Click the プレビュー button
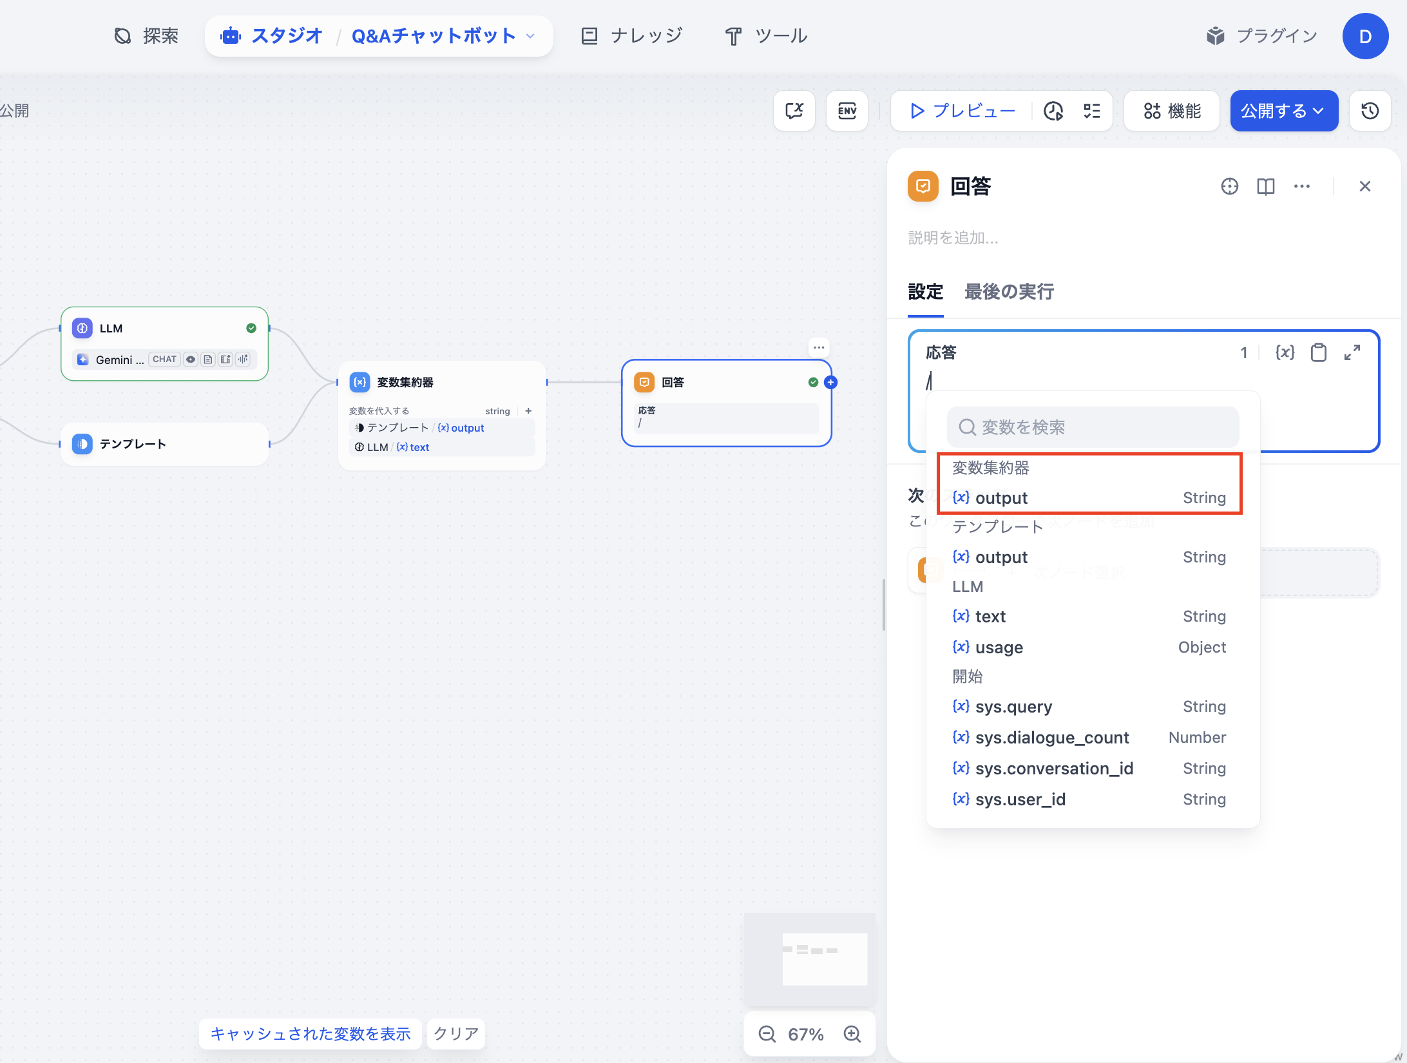Screen dimensions: 1407x1063 (963, 111)
